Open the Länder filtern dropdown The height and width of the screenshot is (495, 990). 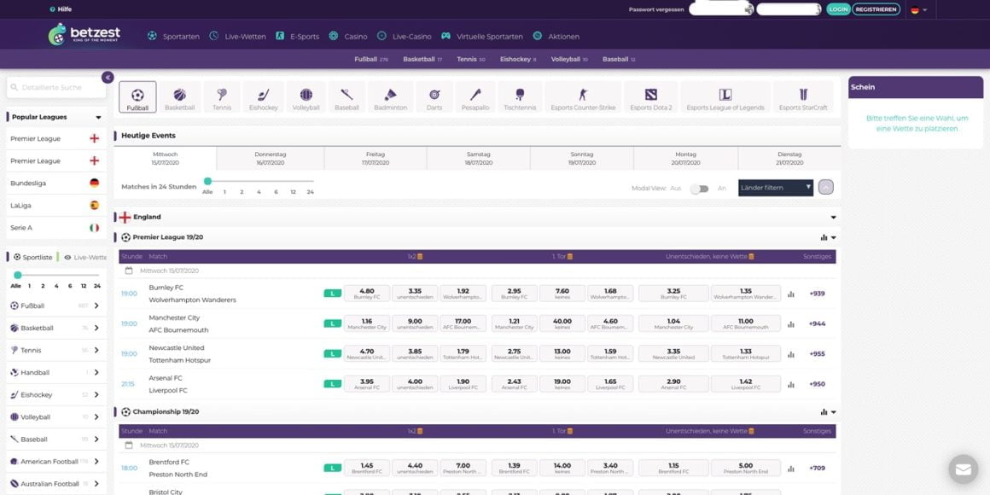[x=775, y=188]
